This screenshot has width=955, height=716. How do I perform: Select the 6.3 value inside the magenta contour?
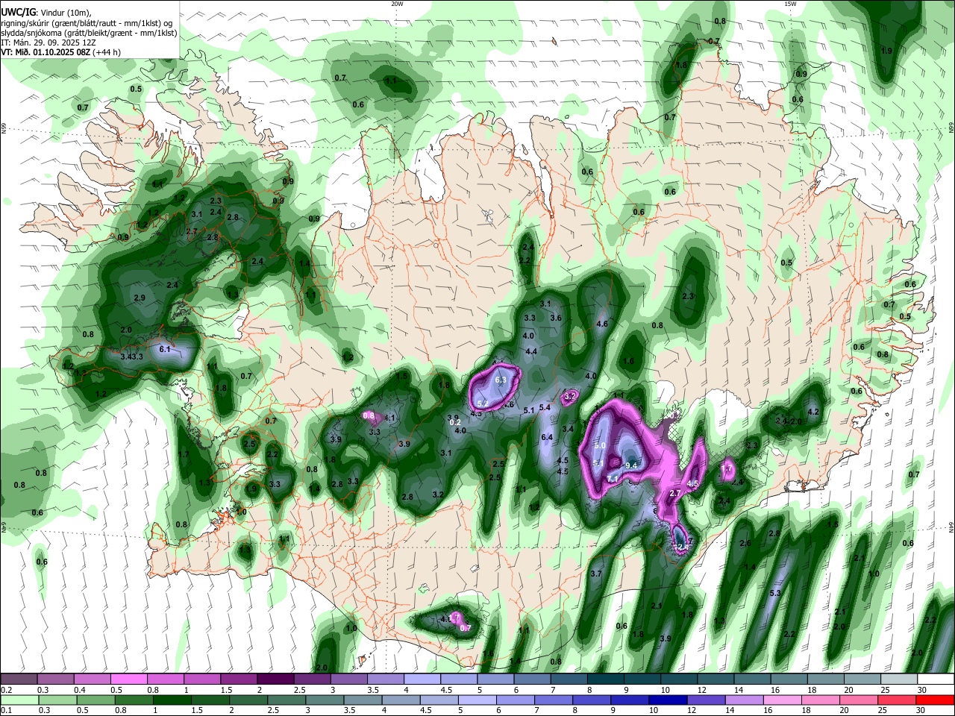tap(501, 380)
